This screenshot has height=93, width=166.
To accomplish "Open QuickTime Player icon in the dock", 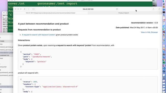I will (164, 71).
